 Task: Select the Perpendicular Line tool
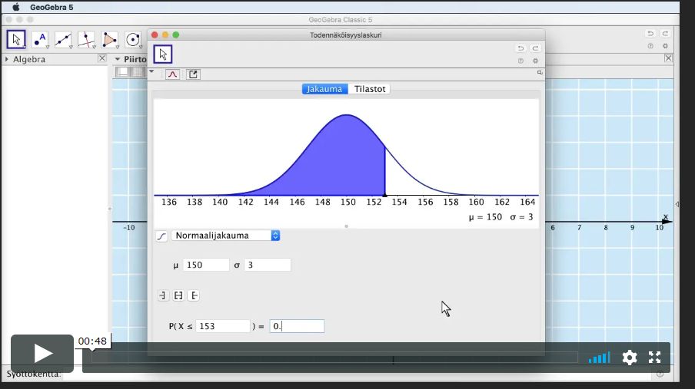86,39
